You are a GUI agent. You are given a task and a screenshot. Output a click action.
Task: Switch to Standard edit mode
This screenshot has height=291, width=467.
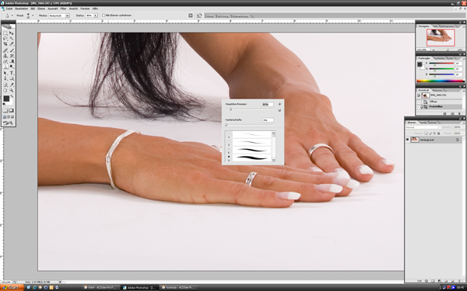tap(5, 110)
